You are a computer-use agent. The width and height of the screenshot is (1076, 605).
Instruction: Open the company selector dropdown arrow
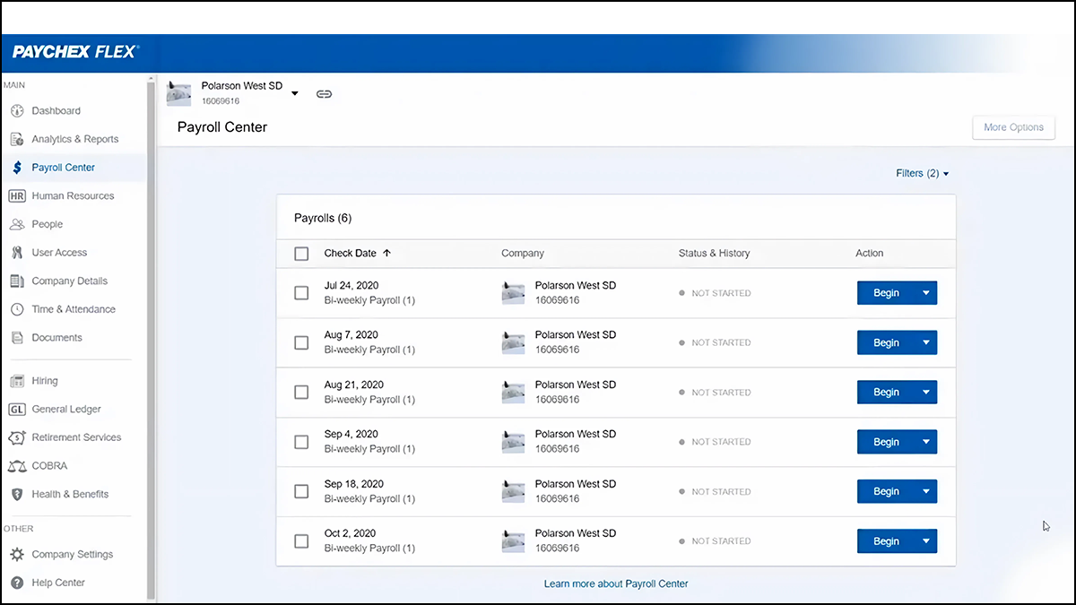295,93
